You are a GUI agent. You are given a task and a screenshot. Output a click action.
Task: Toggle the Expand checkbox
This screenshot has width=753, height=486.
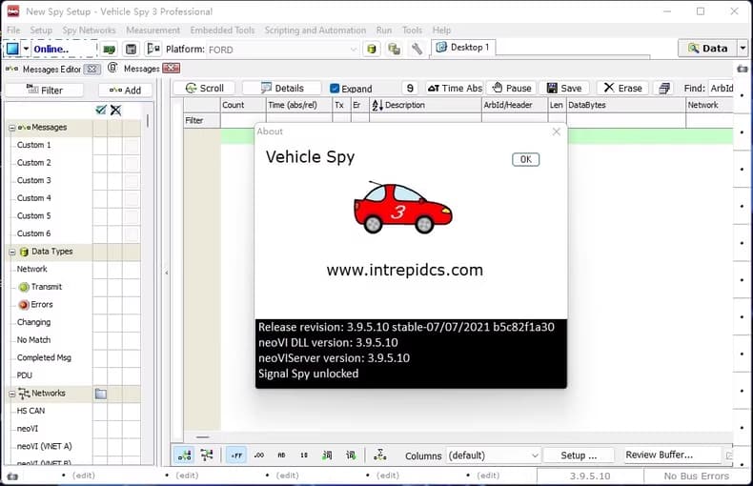point(335,89)
